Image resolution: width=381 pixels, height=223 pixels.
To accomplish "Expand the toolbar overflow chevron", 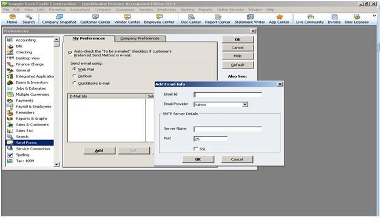I will [374, 16].
